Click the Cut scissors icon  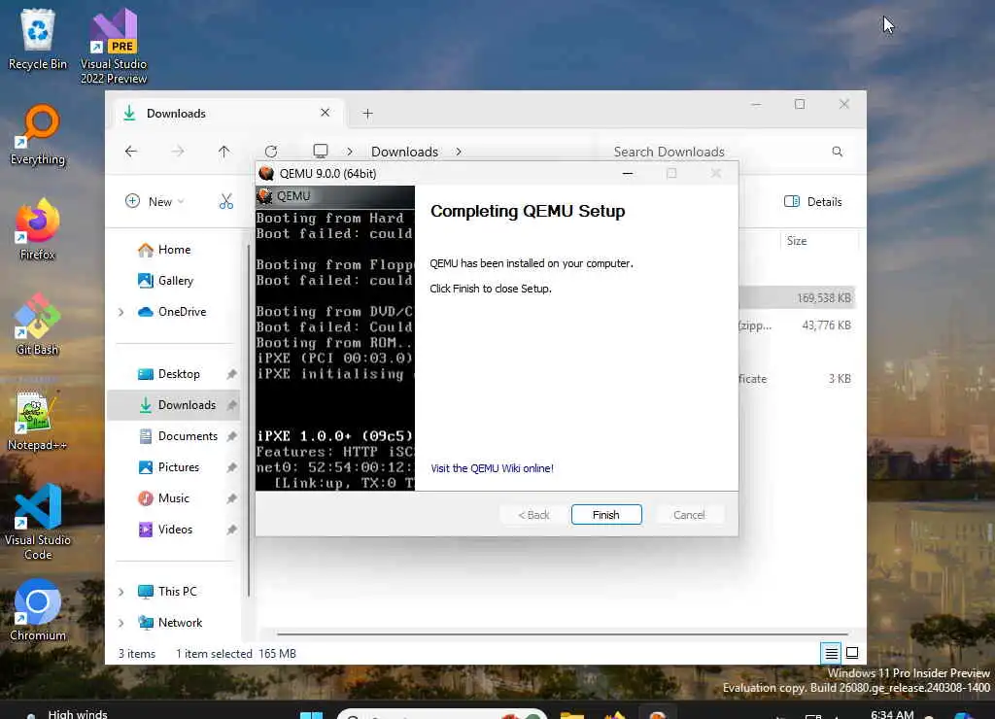[x=225, y=202]
